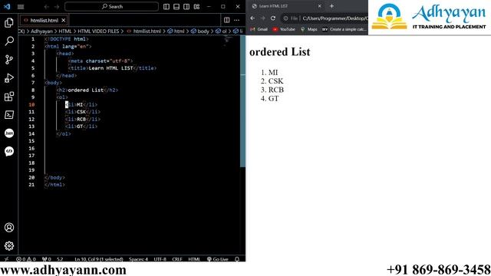Open the code chat extension icon
The image size is (491, 276).
9,152
